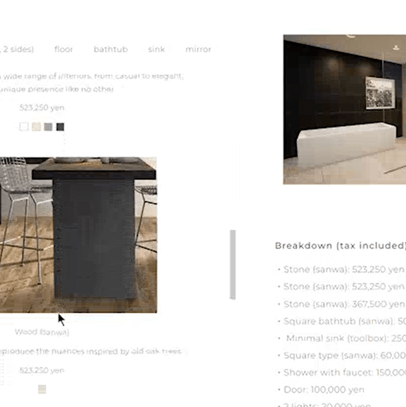Viewport: 406px width, 407px height.
Task: Open the bathtub tab
Action: pyautogui.click(x=111, y=49)
